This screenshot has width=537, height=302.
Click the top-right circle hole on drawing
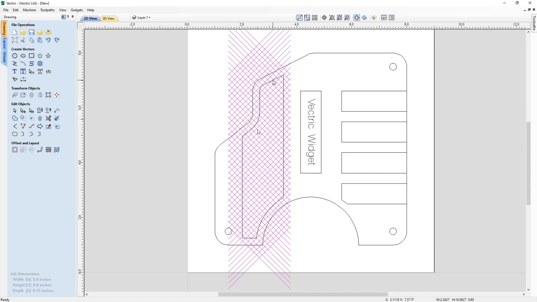click(393, 67)
